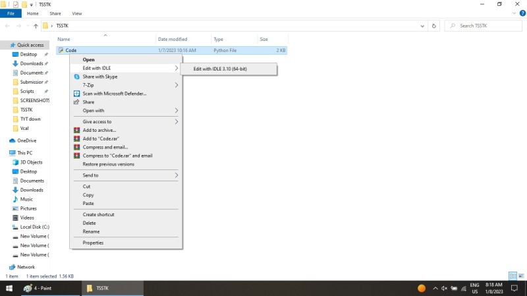Click the properties icon in quick access toolbar
This screenshot has width=527, height=296.
point(15,5)
